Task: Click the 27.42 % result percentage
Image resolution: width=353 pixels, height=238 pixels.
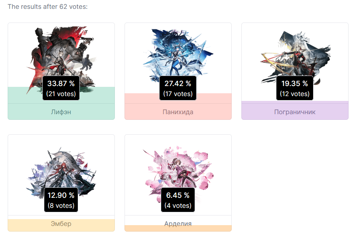Action: click(178, 84)
